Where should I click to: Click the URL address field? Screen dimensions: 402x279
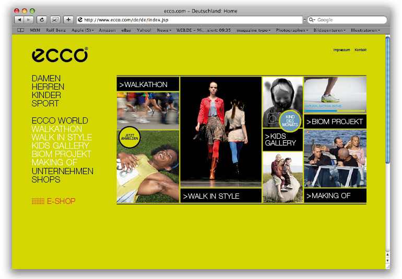point(191,20)
